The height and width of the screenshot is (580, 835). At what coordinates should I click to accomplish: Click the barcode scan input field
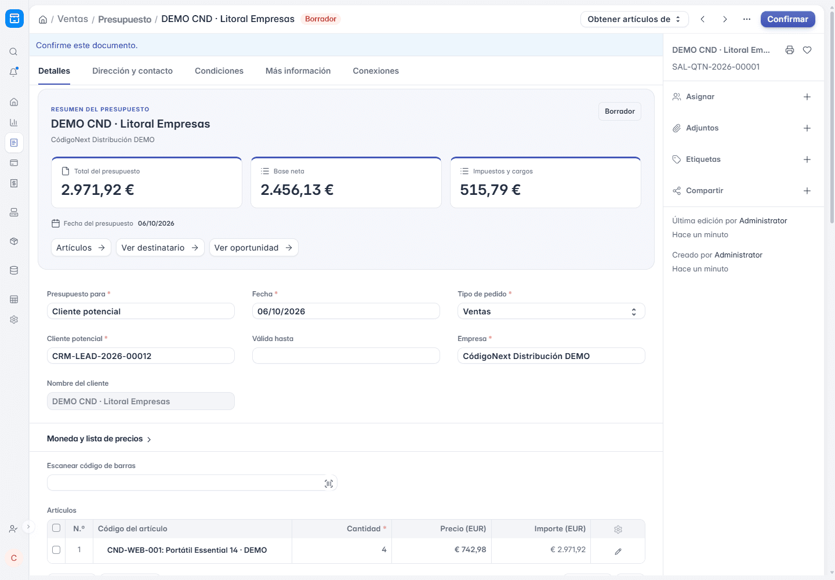(192, 483)
